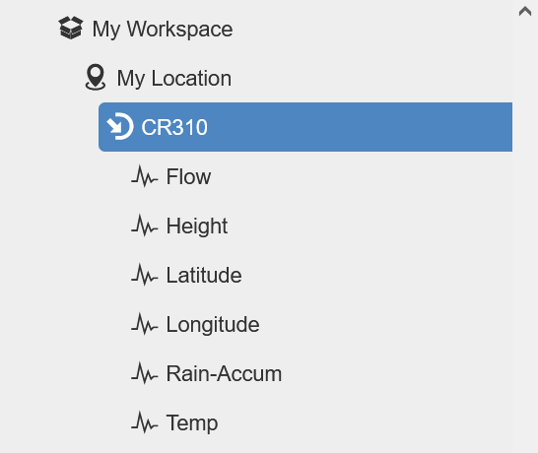
Task: Click the Temp waveform icon
Action: [x=145, y=422]
